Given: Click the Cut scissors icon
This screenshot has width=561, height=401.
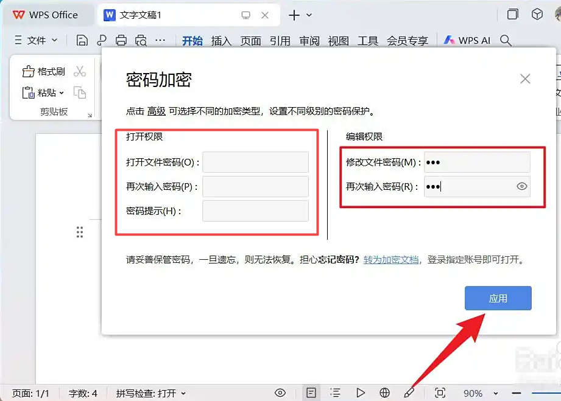Looking at the screenshot, I should click(80, 72).
